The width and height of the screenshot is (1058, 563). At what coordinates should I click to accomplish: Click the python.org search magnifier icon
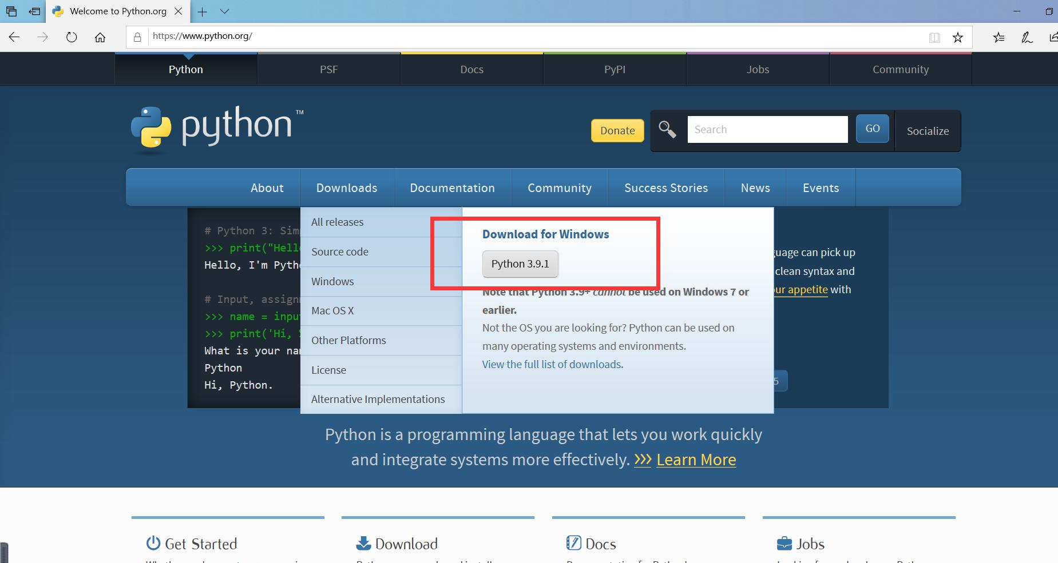(667, 130)
